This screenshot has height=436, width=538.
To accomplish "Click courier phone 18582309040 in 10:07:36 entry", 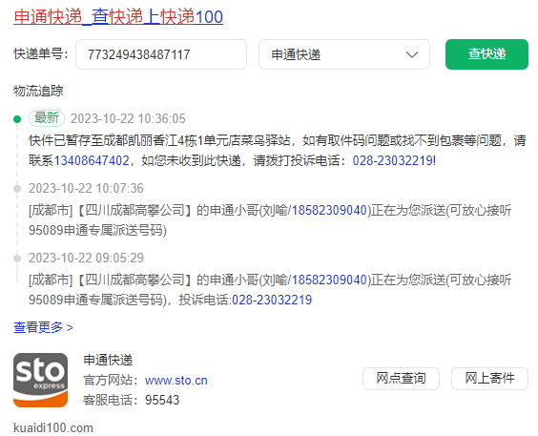I will (329, 210).
